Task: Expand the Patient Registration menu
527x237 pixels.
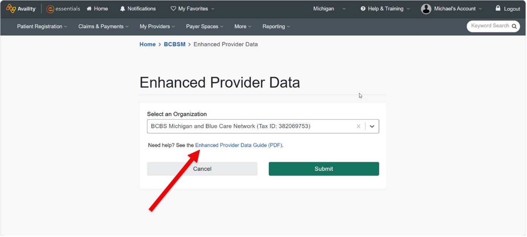Action: point(42,27)
